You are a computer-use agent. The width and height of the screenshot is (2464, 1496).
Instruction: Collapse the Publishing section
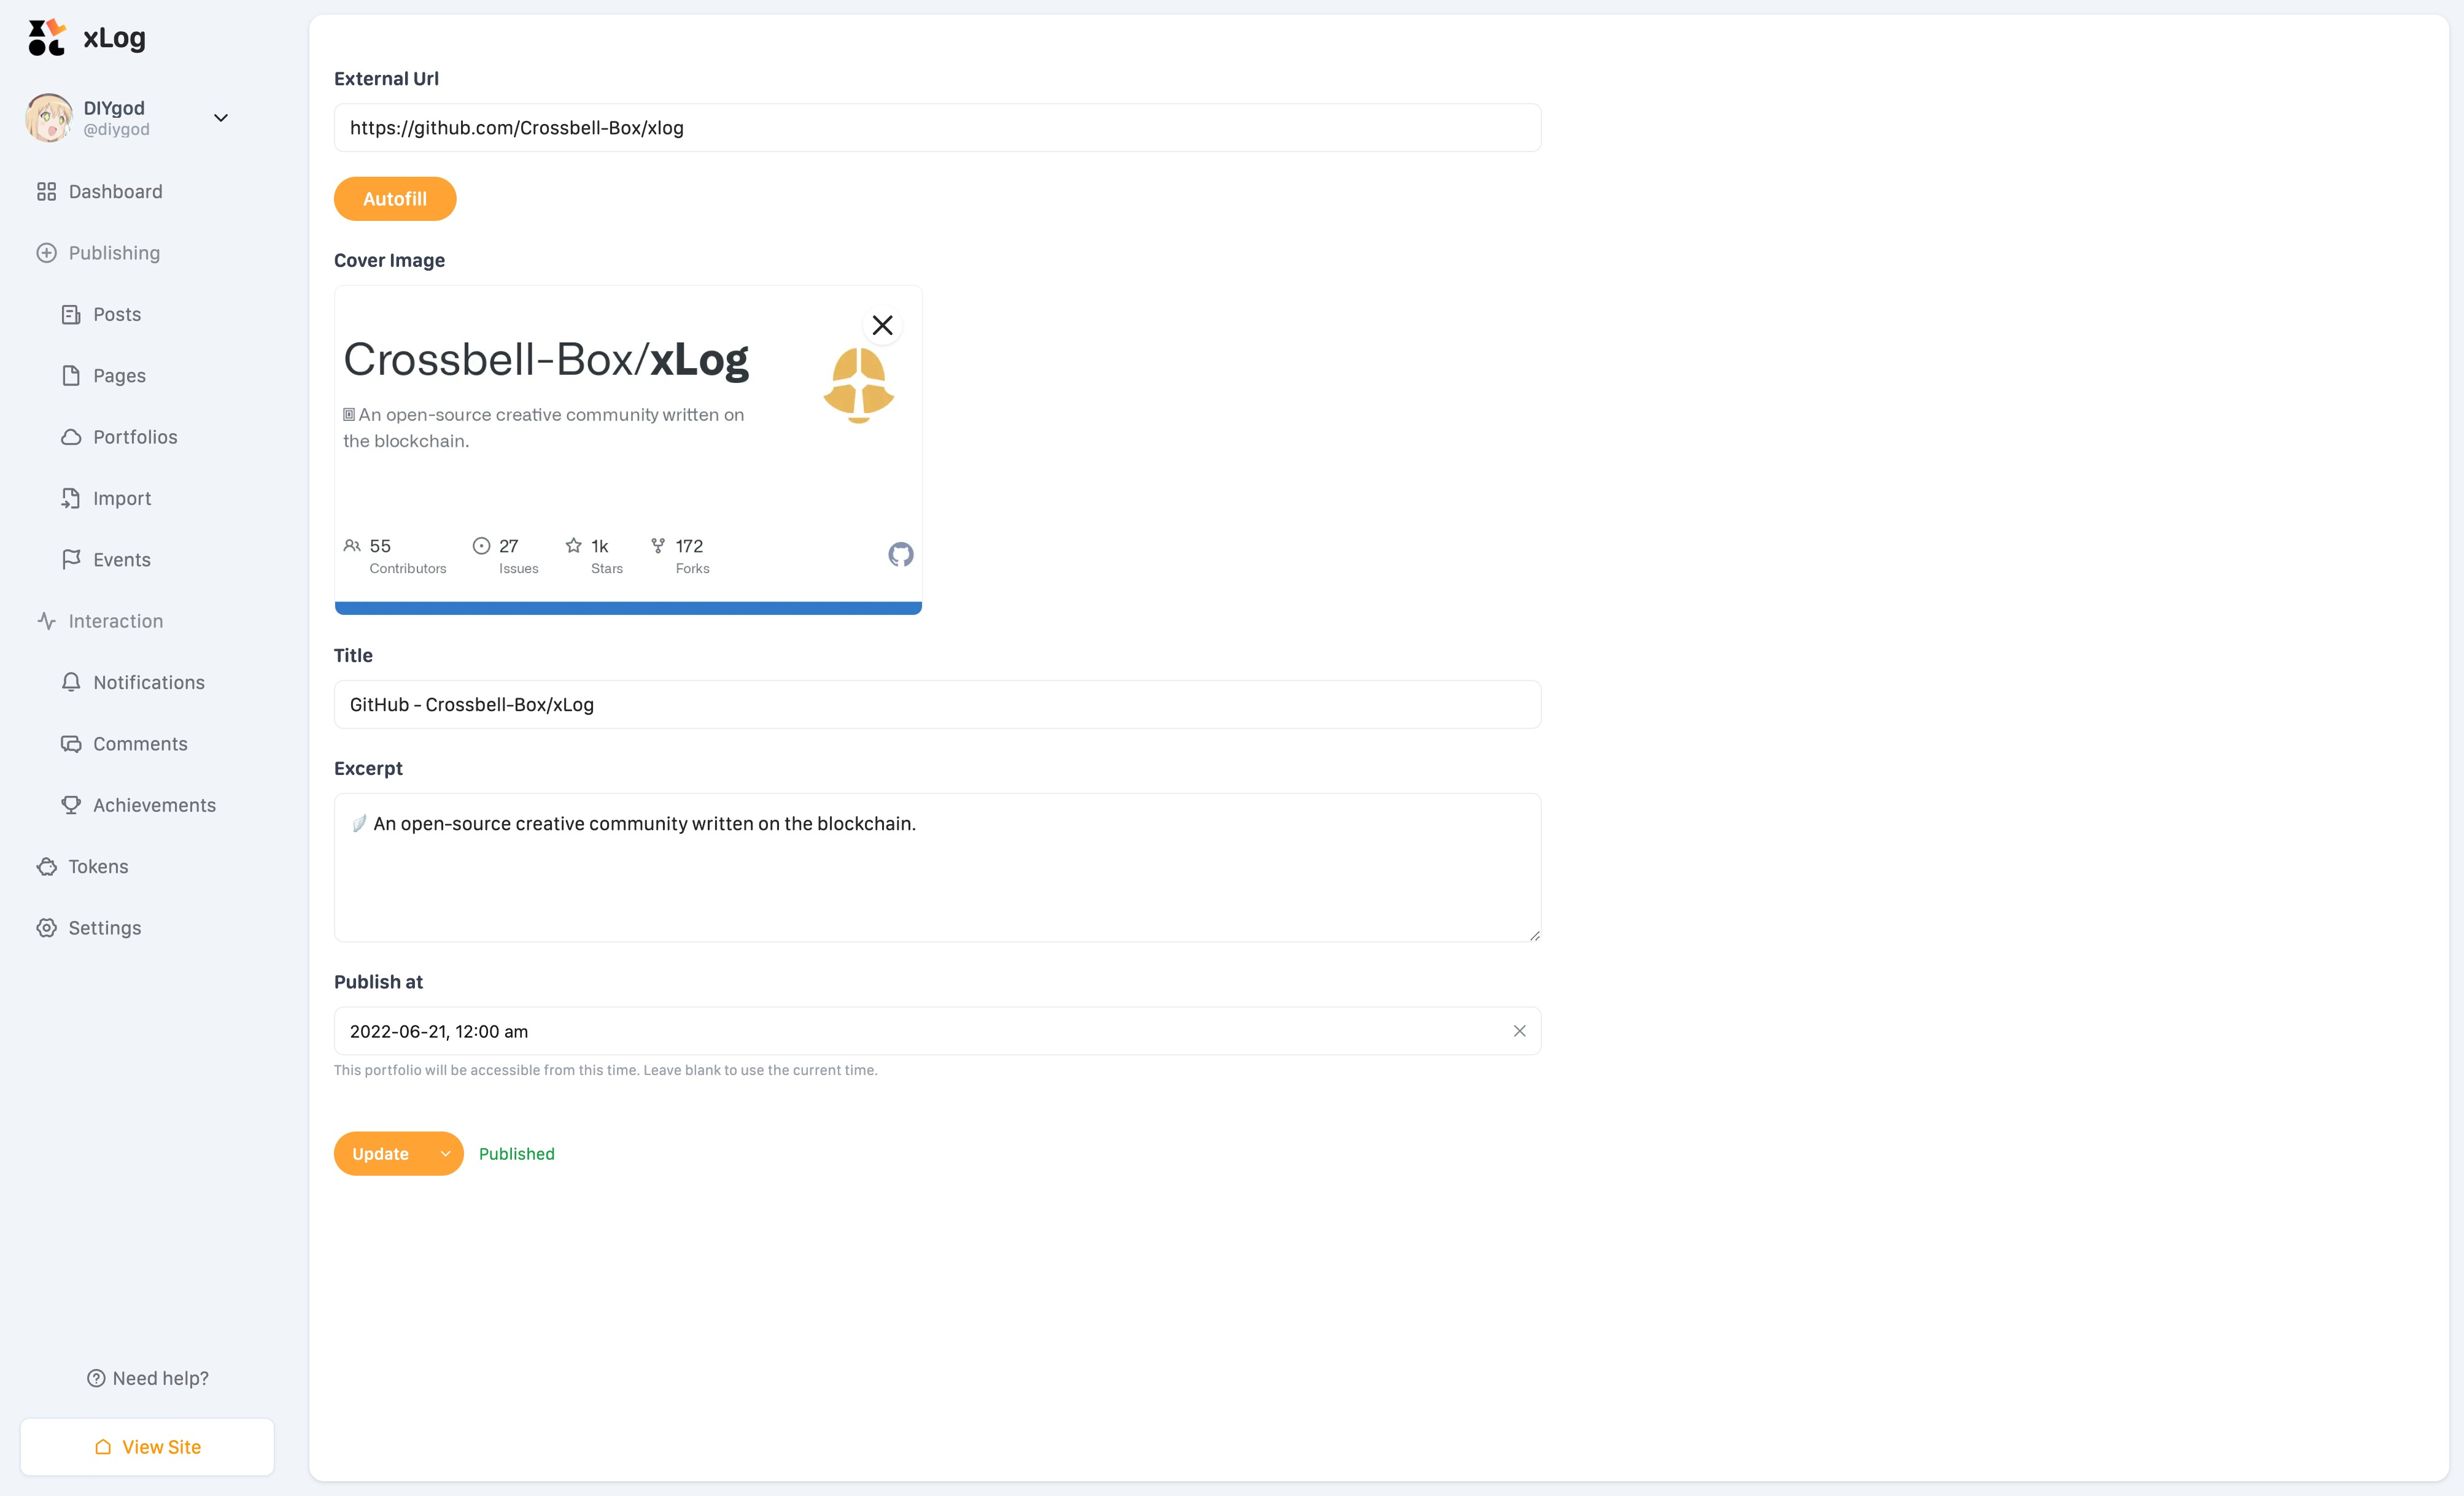pos(114,253)
